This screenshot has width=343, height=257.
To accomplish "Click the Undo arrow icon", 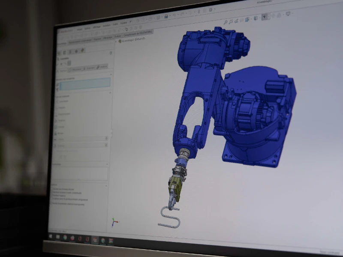I will pos(174,15).
